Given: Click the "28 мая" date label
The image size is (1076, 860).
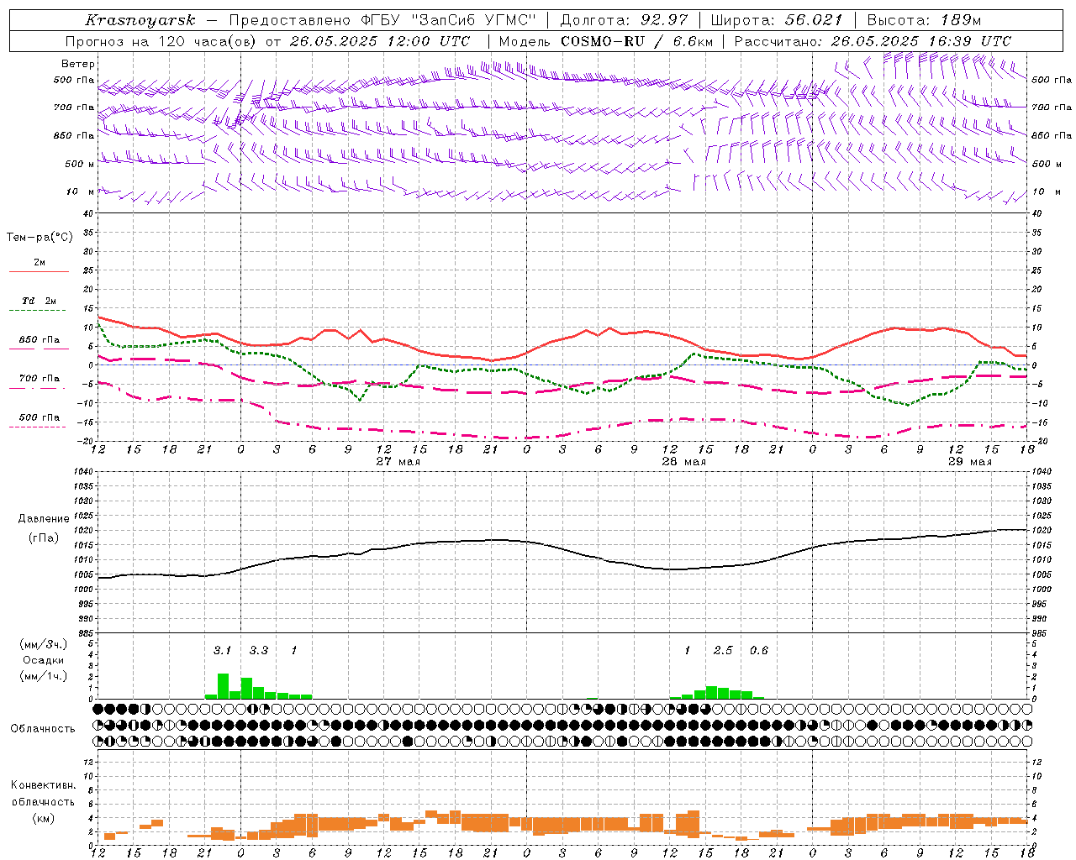Looking at the screenshot, I should [684, 462].
